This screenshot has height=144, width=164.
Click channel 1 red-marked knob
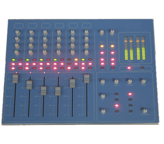click(17, 45)
